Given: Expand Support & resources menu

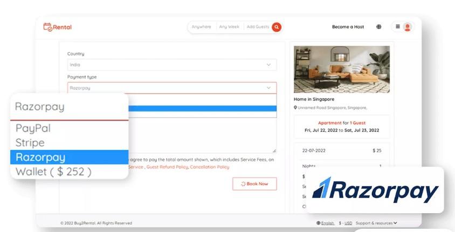Looking at the screenshot, I should tap(376, 223).
